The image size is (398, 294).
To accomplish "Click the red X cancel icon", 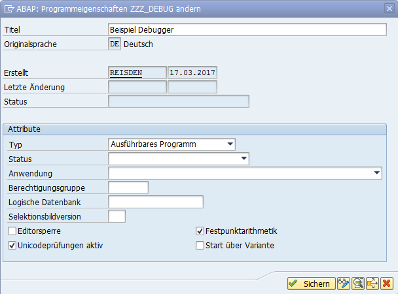I will pos(387,284).
